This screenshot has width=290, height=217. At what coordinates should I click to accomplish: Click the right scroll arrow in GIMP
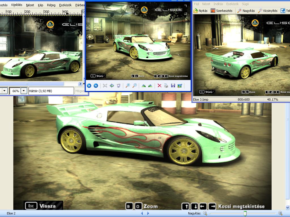point(80,84)
